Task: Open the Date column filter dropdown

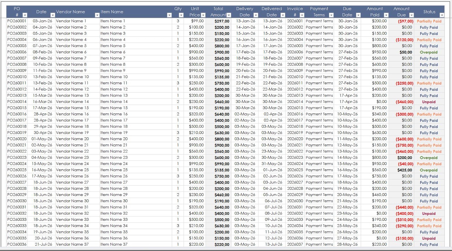Action: coord(53,15)
